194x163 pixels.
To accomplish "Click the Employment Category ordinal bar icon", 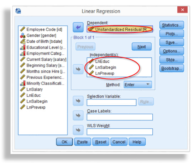I will 23,53.
